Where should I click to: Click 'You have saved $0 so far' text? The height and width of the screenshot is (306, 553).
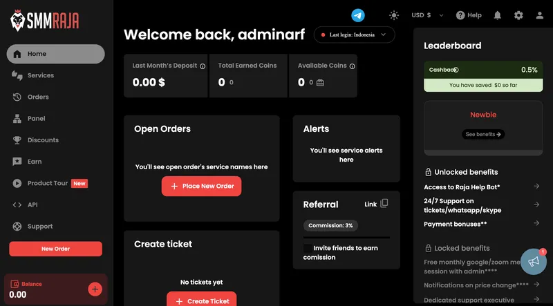tap(483, 86)
